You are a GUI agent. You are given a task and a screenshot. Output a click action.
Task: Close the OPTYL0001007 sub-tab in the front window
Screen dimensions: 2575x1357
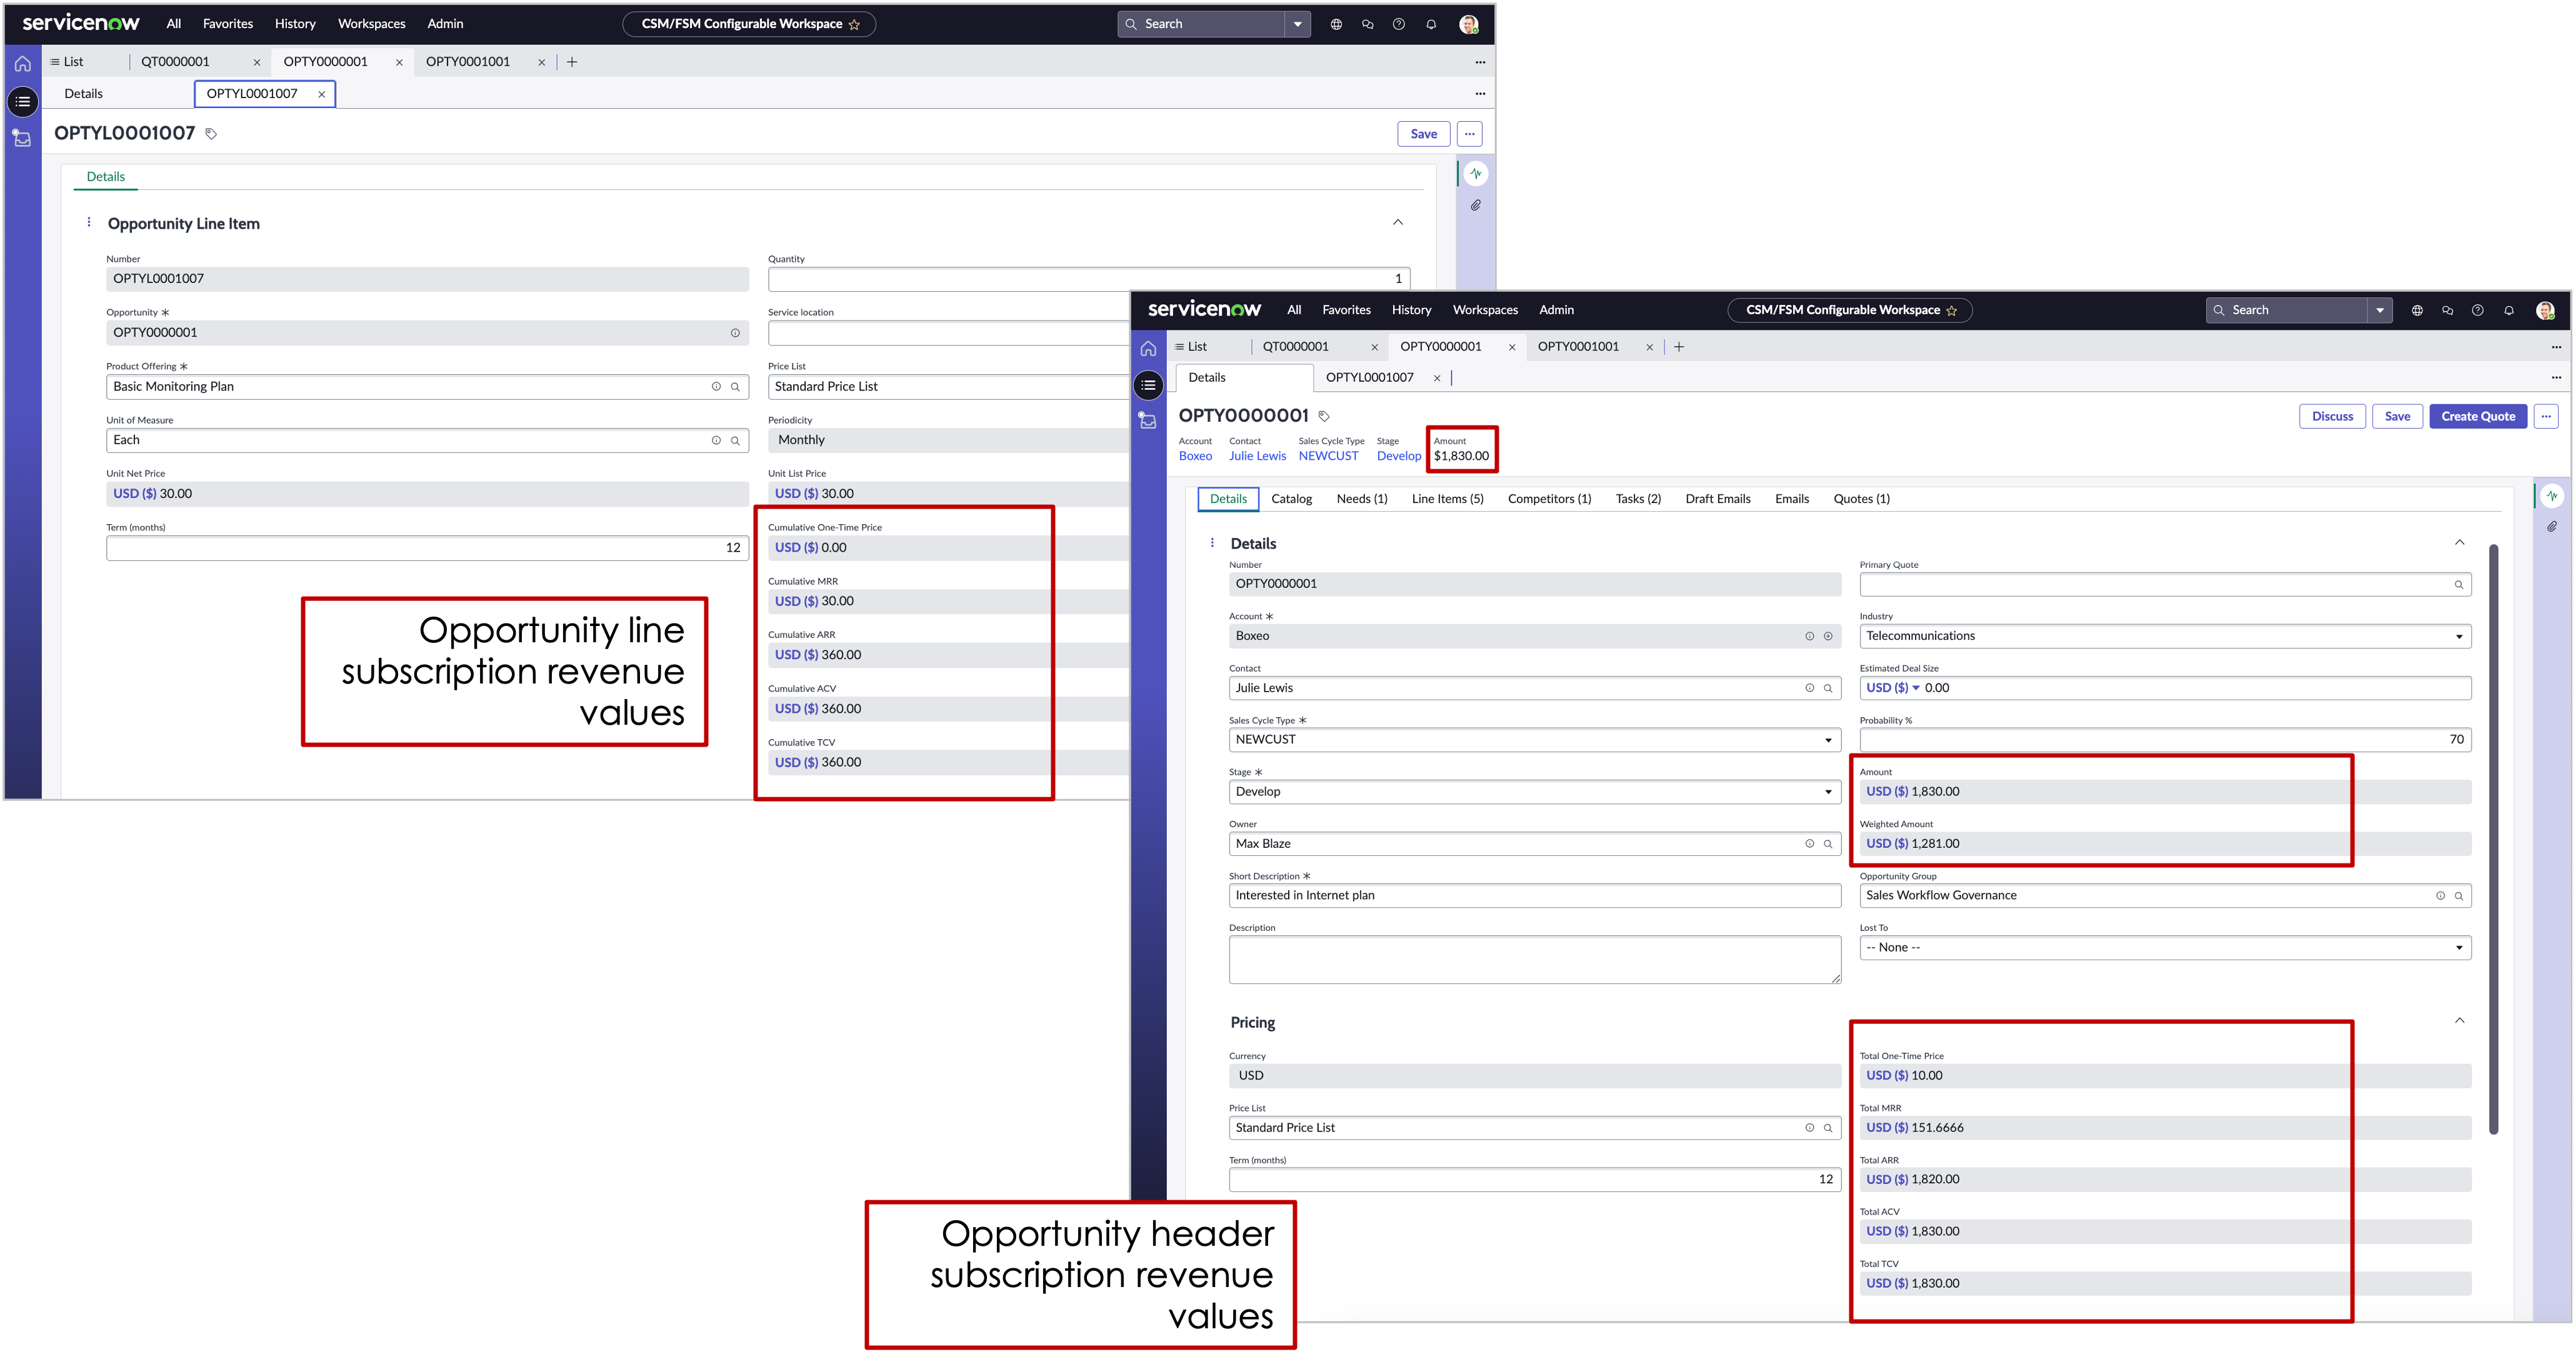click(1437, 379)
